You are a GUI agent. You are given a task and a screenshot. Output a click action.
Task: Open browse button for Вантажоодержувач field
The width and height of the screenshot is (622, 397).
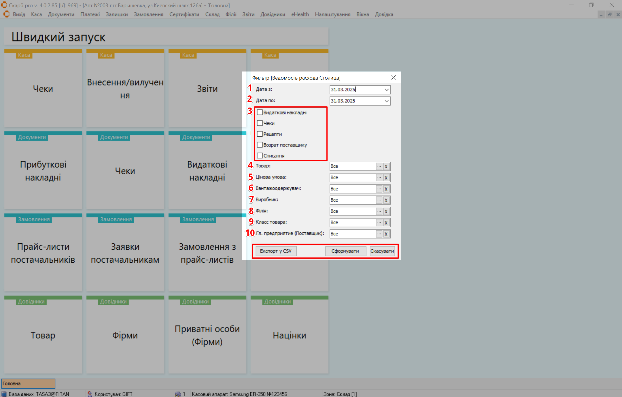(x=379, y=189)
